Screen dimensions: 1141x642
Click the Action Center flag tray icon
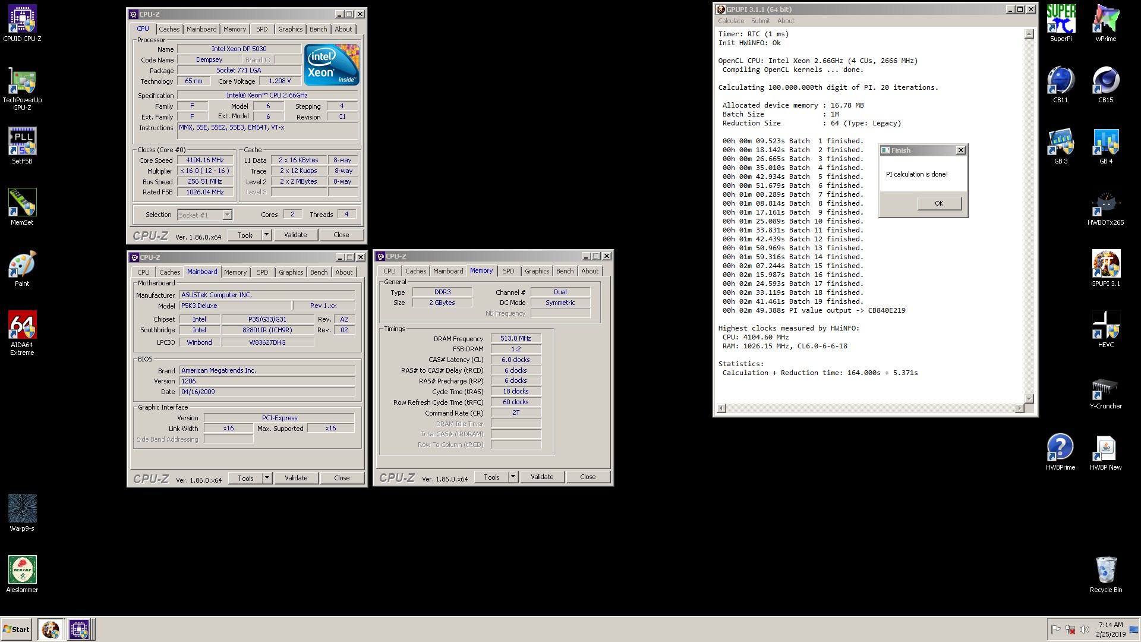coord(1056,630)
